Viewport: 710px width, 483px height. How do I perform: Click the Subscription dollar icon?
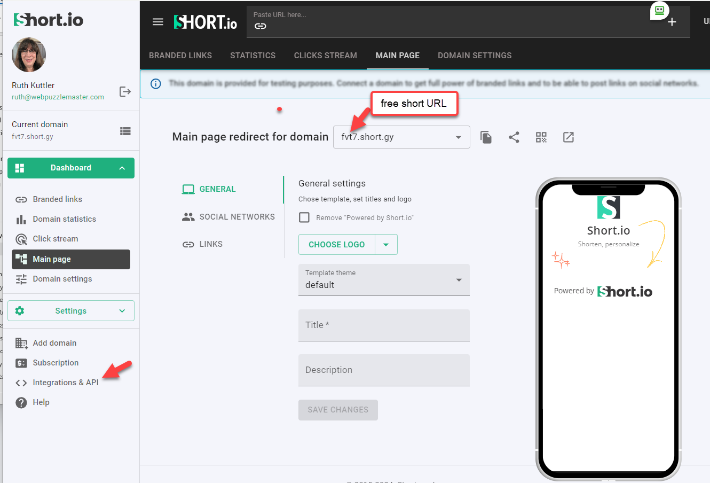point(21,363)
